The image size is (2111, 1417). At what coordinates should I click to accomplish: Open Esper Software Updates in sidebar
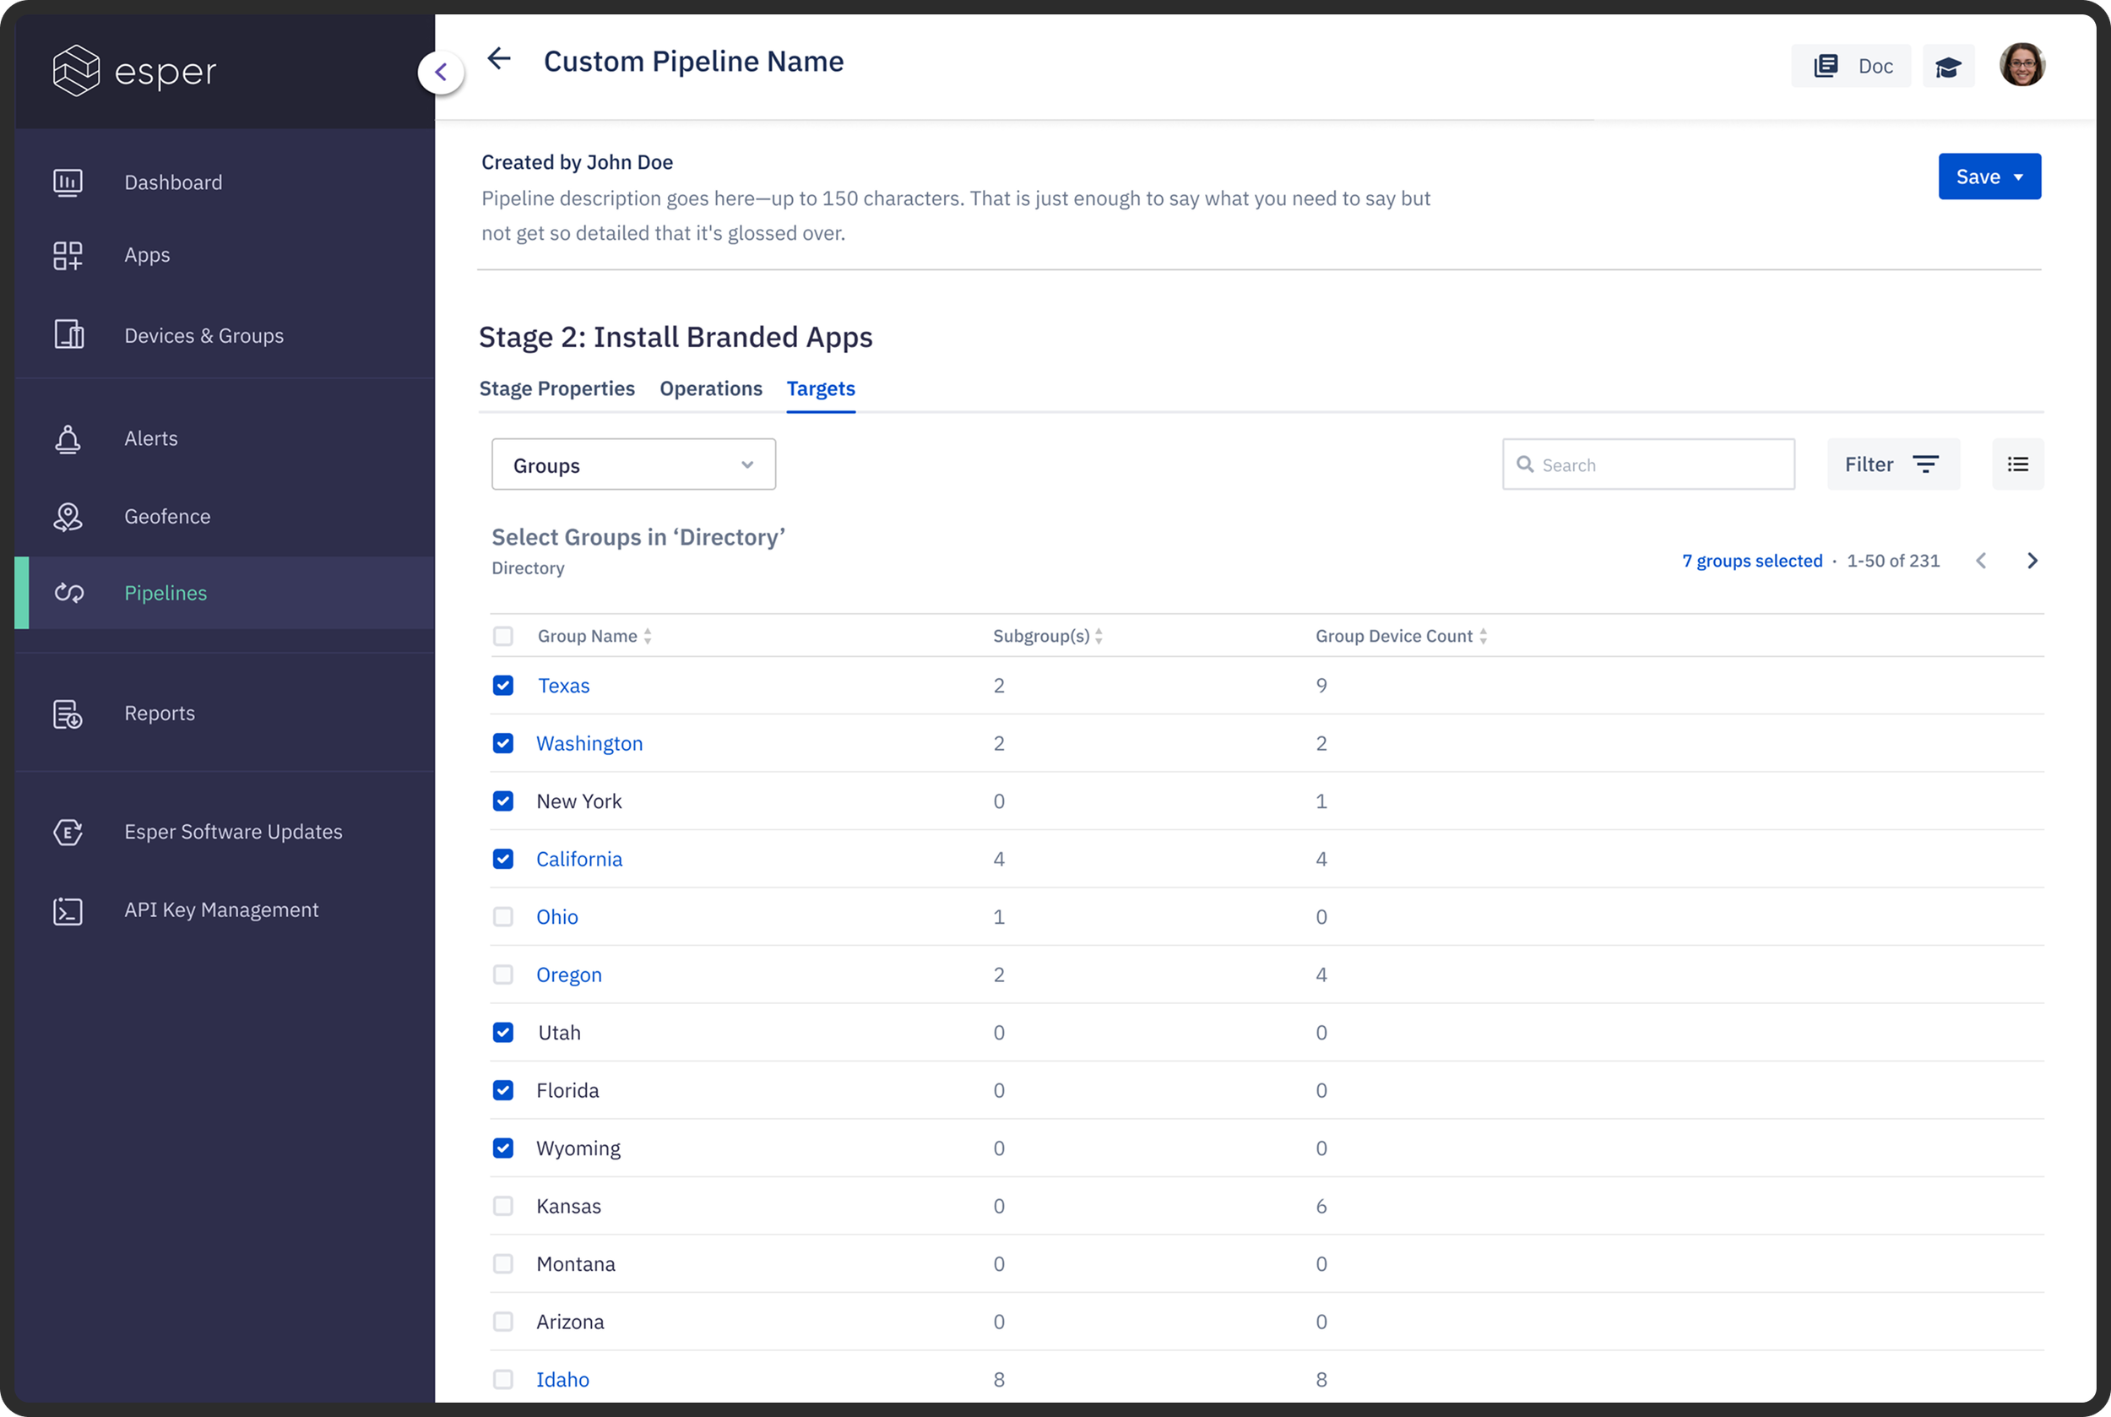click(x=232, y=832)
